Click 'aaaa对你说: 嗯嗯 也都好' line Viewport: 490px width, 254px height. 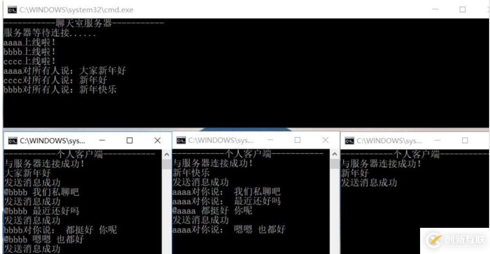coord(229,229)
